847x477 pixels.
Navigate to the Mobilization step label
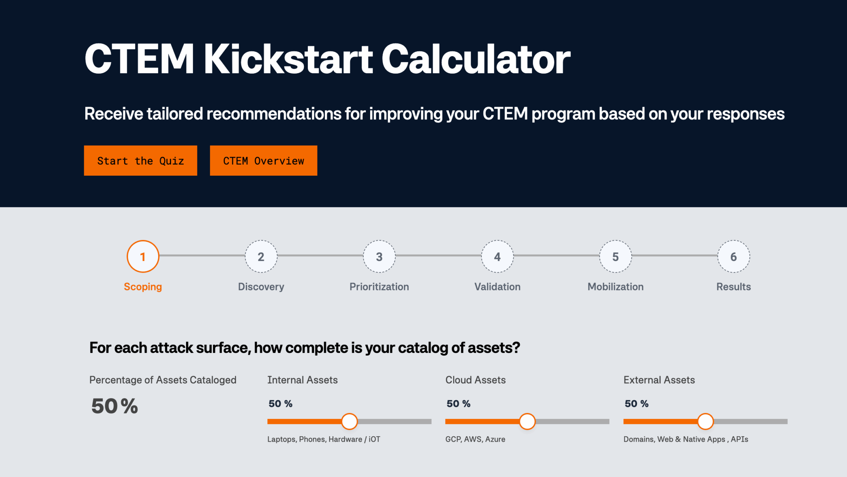615,287
